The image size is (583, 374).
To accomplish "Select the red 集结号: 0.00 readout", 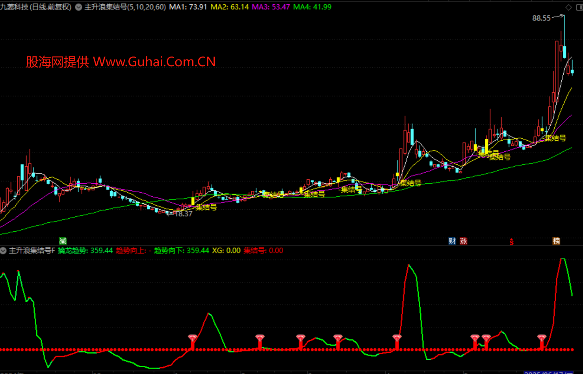I will (x=263, y=251).
